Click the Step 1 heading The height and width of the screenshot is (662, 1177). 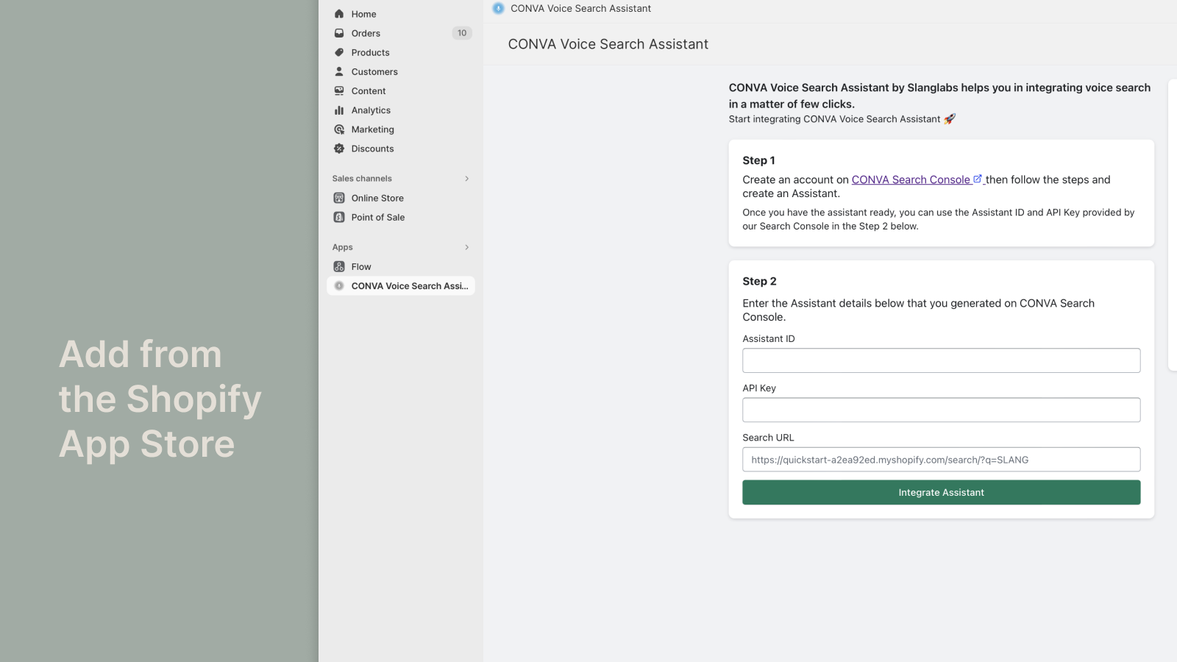pos(758,160)
